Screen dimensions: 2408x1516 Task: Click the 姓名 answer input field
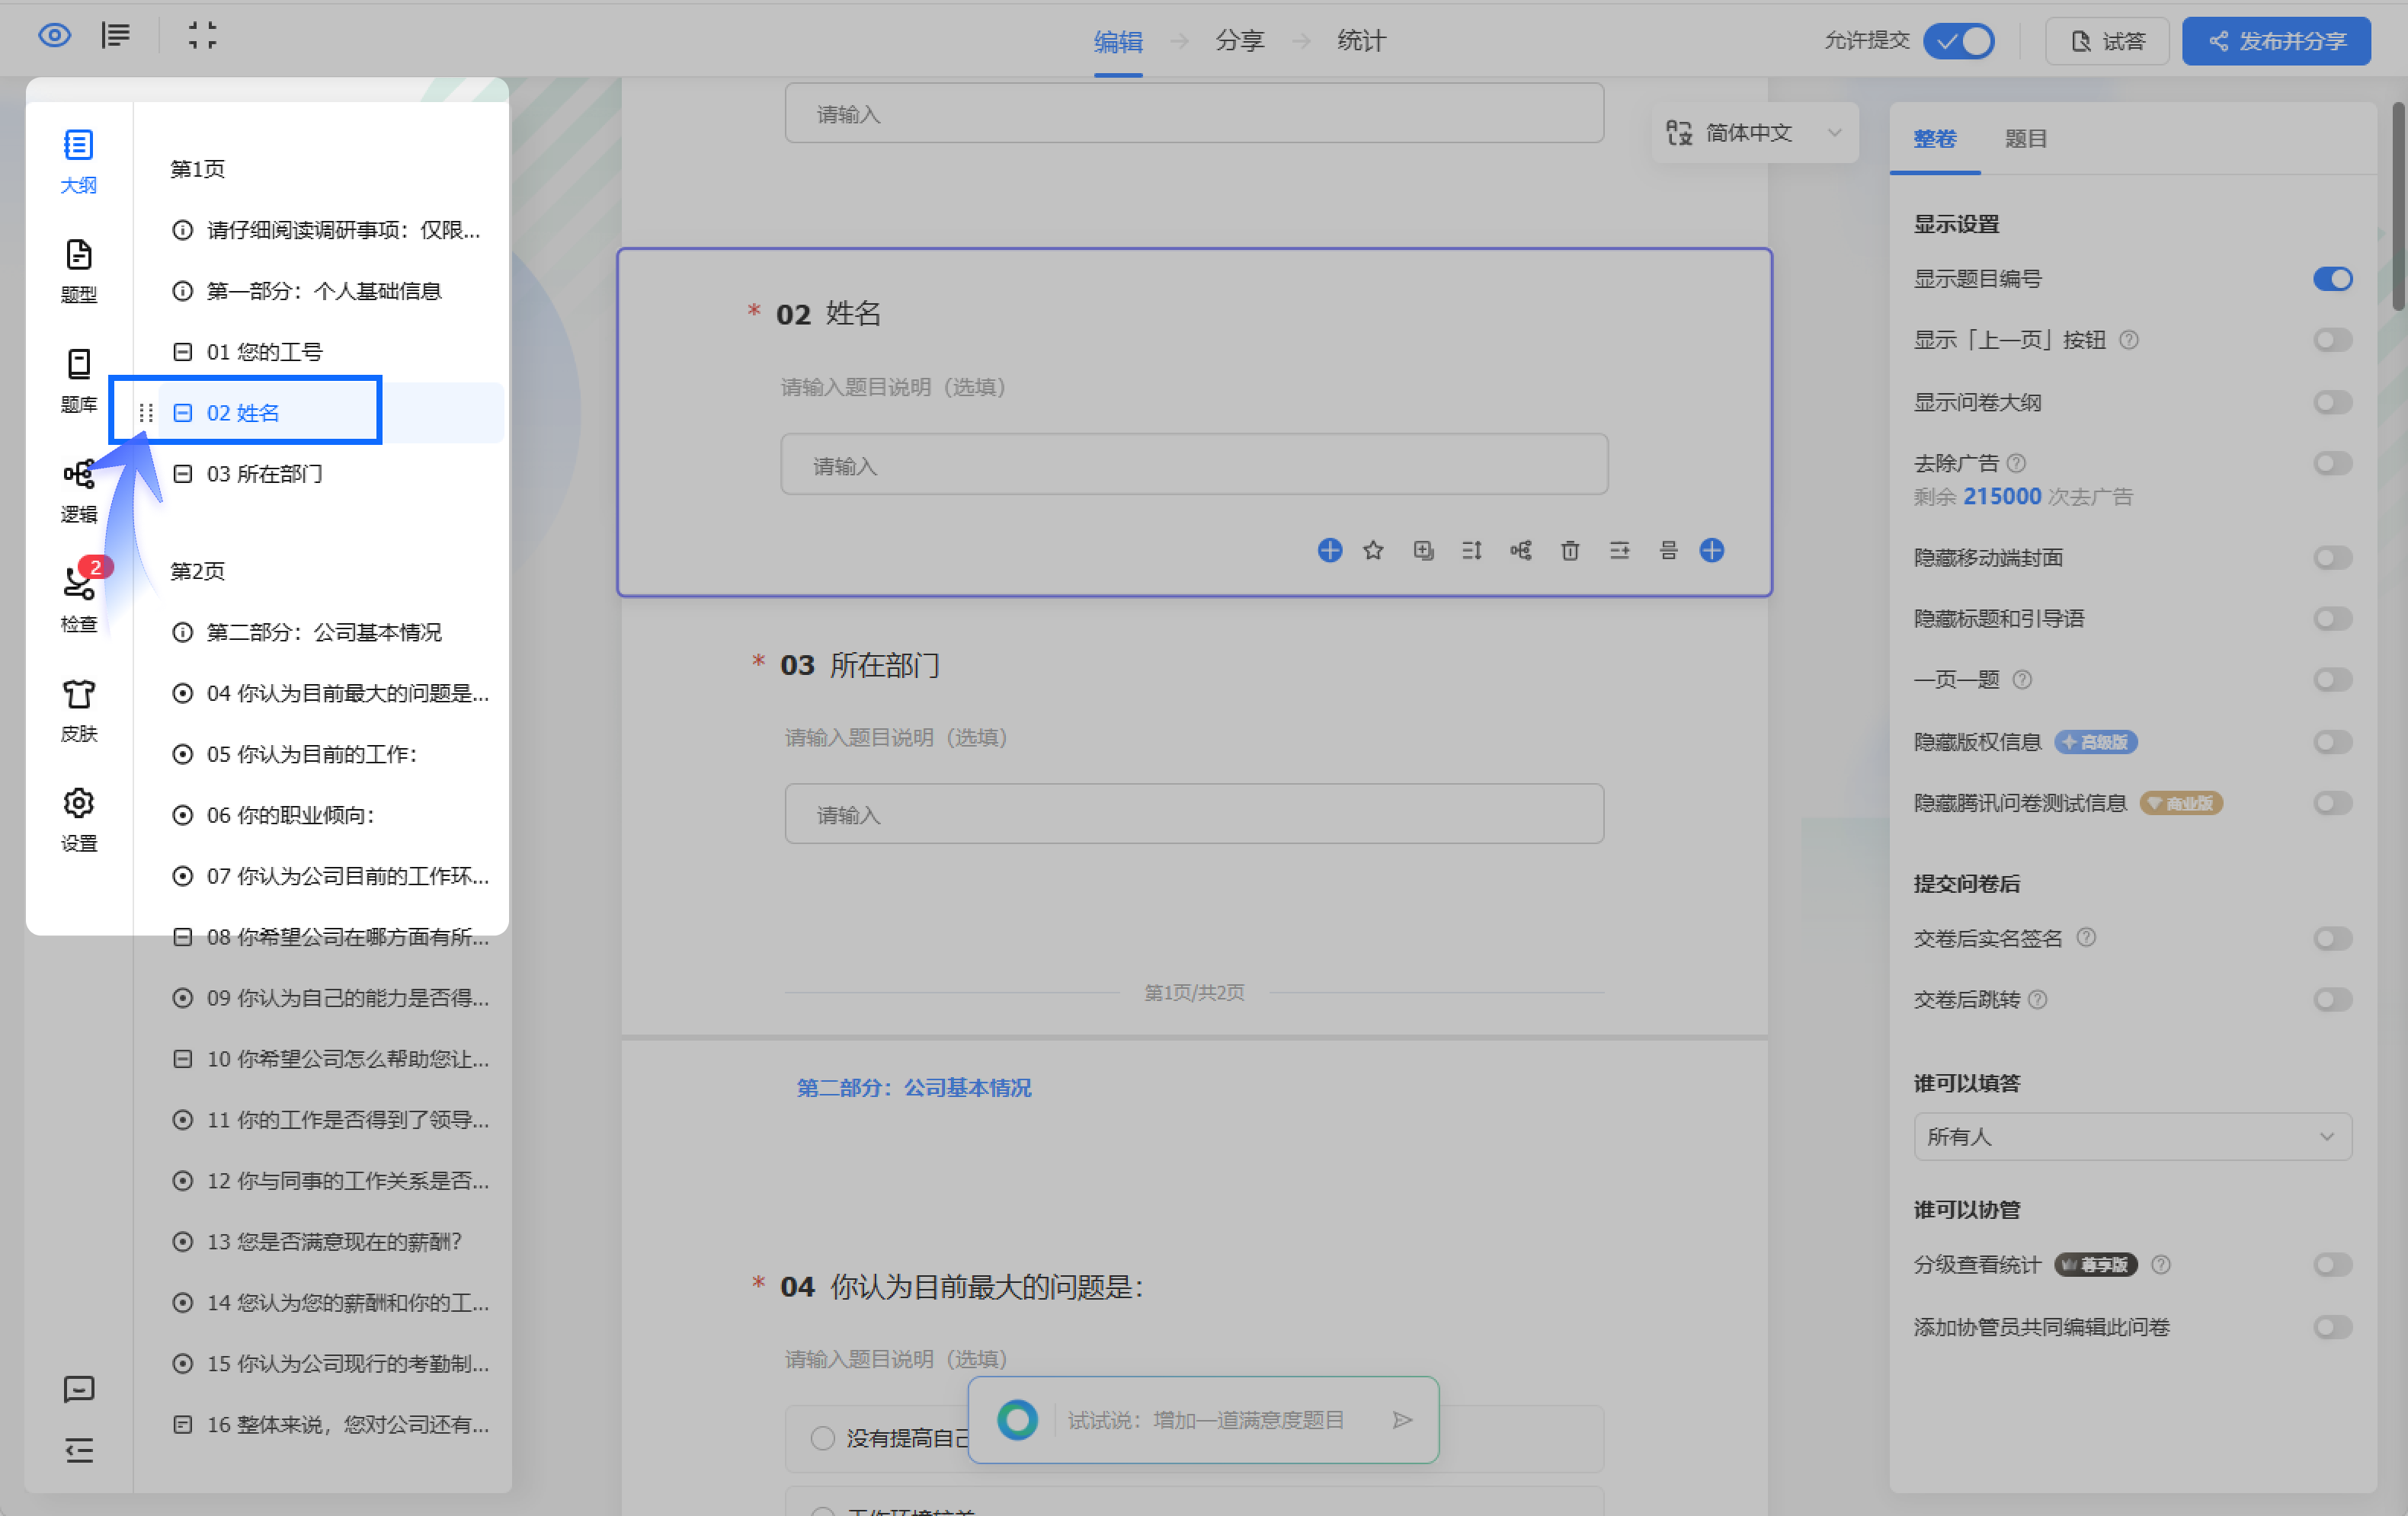(x=1194, y=464)
